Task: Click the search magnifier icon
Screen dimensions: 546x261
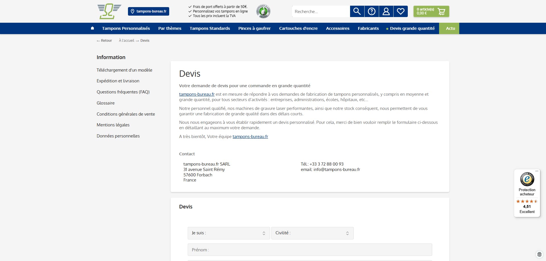Action: 357,11
